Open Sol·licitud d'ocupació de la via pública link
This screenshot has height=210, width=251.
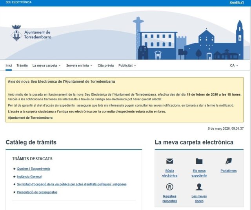click(x=71, y=185)
